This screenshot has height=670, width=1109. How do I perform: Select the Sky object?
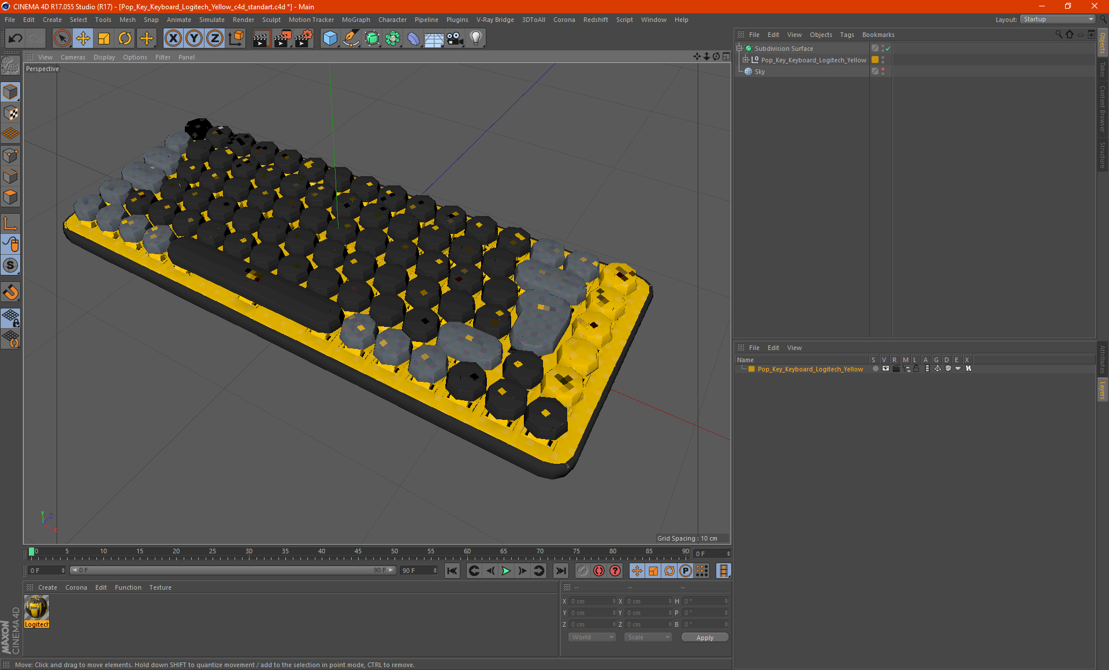point(760,72)
